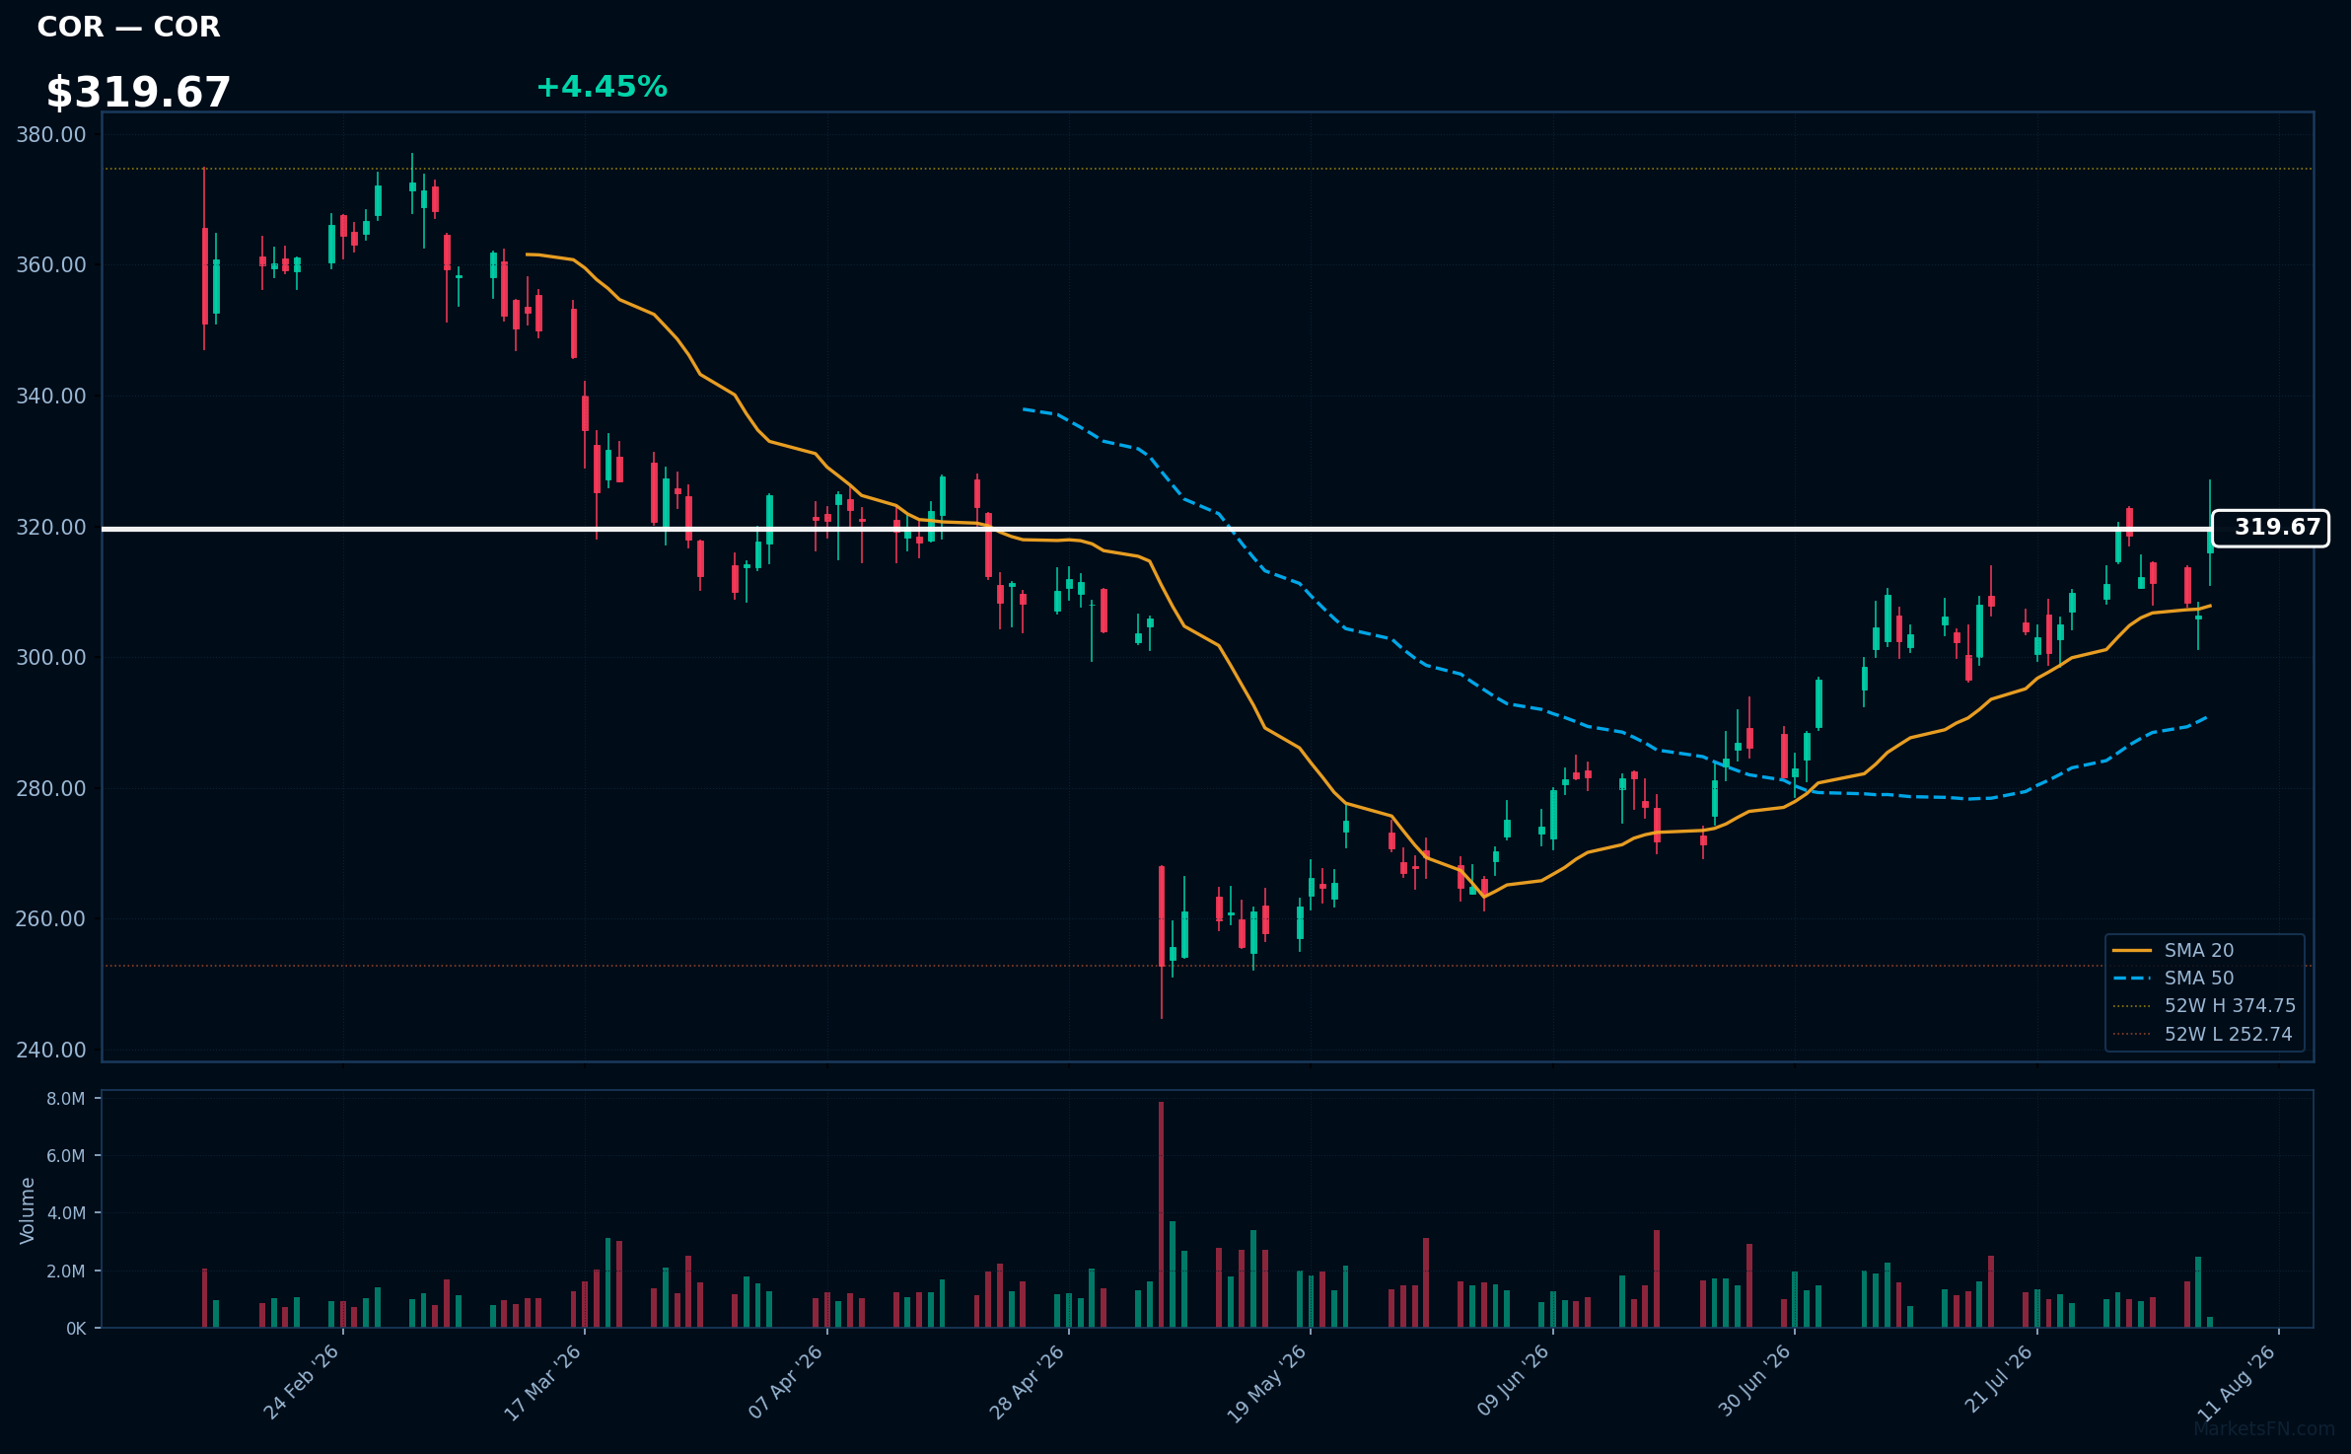Click the 340.00 price axis label
2351x1454 pixels.
(50, 396)
